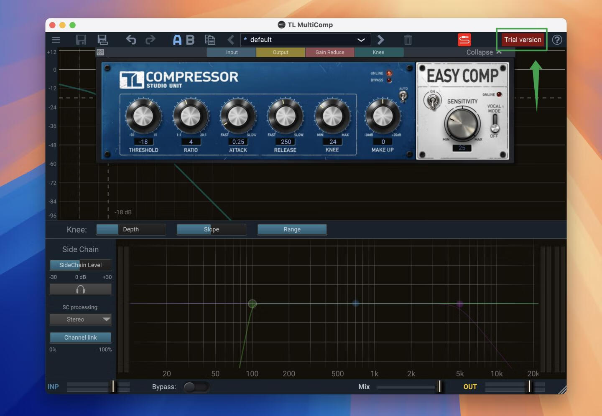Click the Trial version button
Viewport: 602px width, 416px height.
click(x=523, y=40)
